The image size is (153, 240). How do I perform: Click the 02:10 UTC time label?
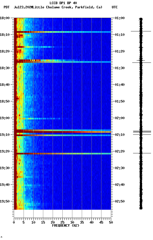click(x=120, y=135)
